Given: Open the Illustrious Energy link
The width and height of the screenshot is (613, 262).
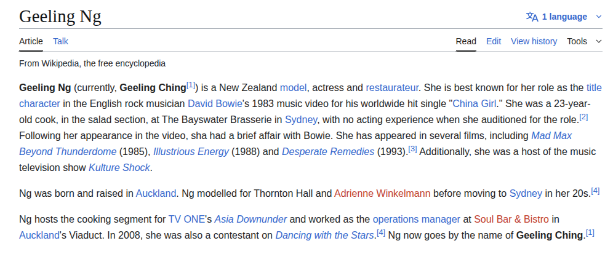Looking at the screenshot, I should tap(191, 151).
